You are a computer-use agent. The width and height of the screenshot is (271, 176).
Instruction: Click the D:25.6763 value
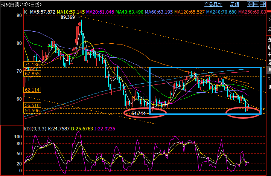click(x=82, y=129)
